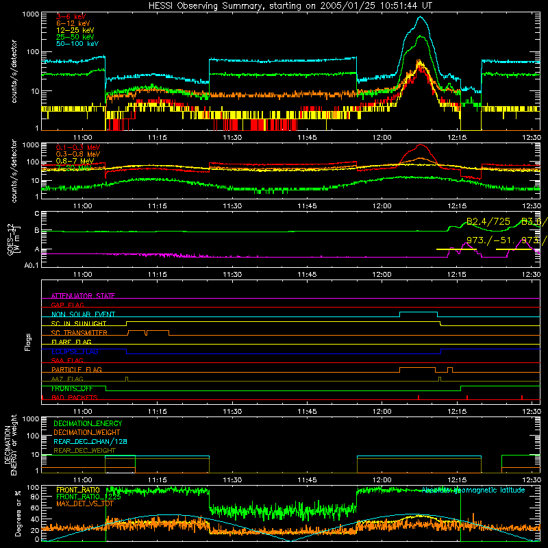Select the green FRONT_RATIO_1225 legend label
Screen dimensions: 548x548
[x=88, y=497]
